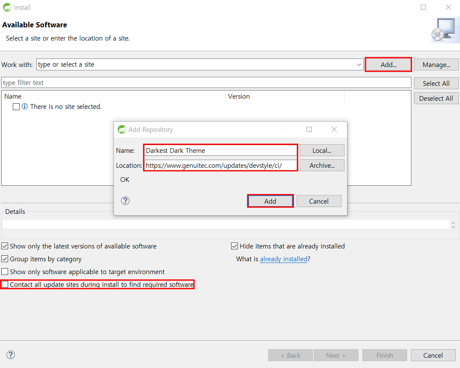This screenshot has height=368, width=460.
Task: Click the 'Name' column header
Action: coord(114,96)
